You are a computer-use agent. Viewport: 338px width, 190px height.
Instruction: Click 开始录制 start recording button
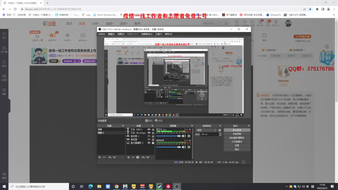tap(237, 134)
